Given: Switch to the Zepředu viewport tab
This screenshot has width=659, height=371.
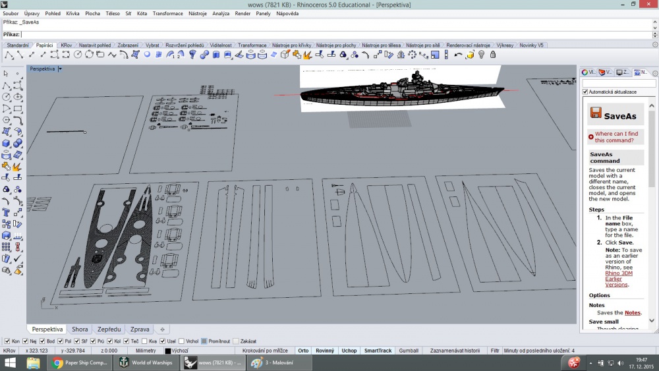Looking at the screenshot, I should pos(109,329).
